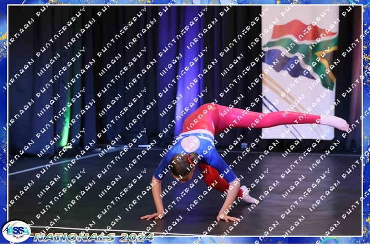This screenshot has height=247, width=370.
Task: Select the "NATIONALS 2024" caption text
Action: point(94,237)
